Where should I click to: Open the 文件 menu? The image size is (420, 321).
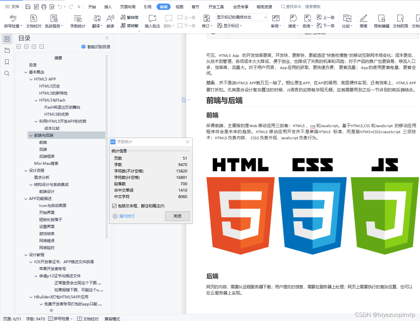click(12, 6)
